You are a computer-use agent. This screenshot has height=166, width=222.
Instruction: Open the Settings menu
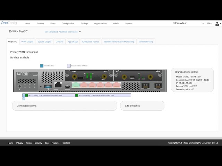84,24
